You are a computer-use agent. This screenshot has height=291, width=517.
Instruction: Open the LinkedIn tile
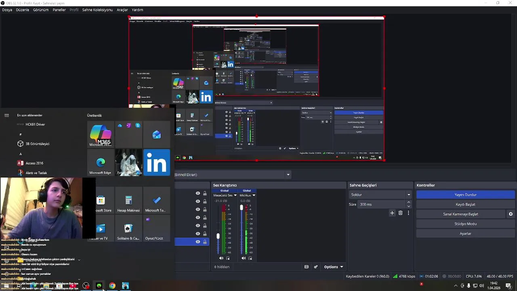click(x=157, y=162)
